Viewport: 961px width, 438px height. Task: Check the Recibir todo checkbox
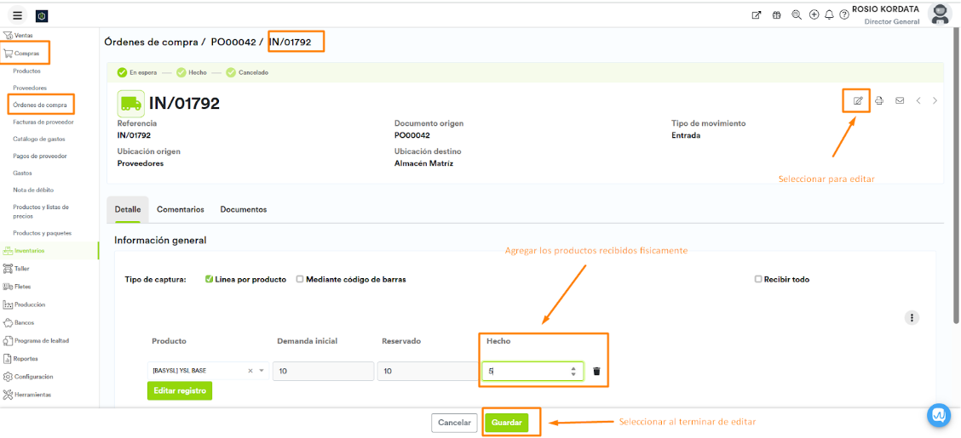click(x=758, y=279)
